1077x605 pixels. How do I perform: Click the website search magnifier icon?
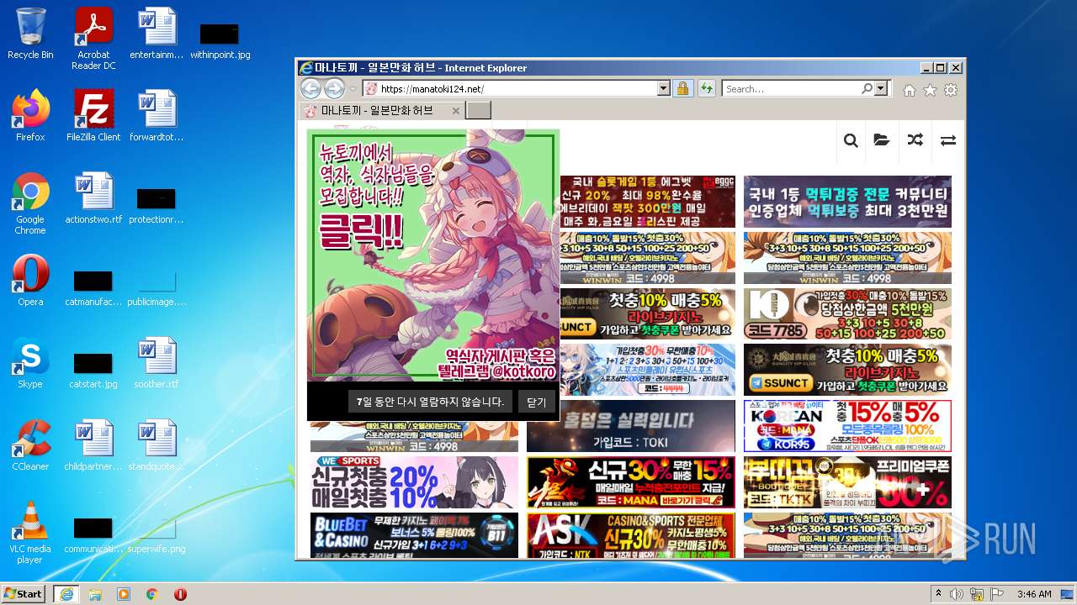point(851,140)
